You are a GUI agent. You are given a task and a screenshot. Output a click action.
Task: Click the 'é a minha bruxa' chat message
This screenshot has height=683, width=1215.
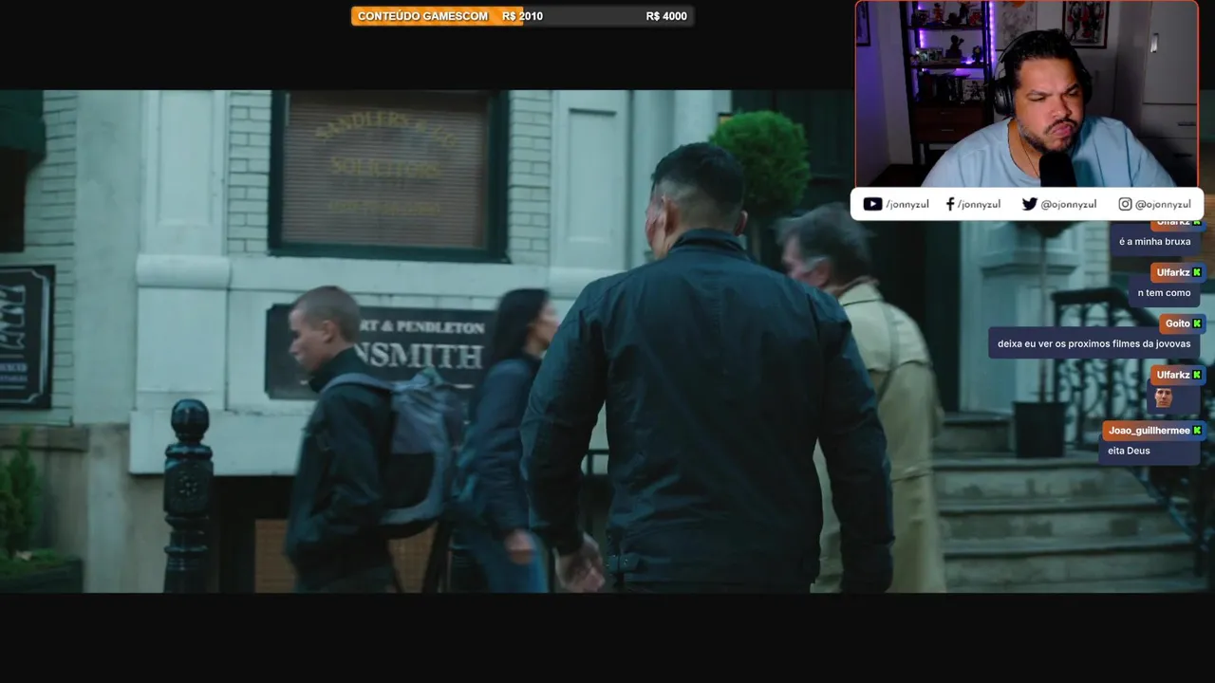[1154, 242]
